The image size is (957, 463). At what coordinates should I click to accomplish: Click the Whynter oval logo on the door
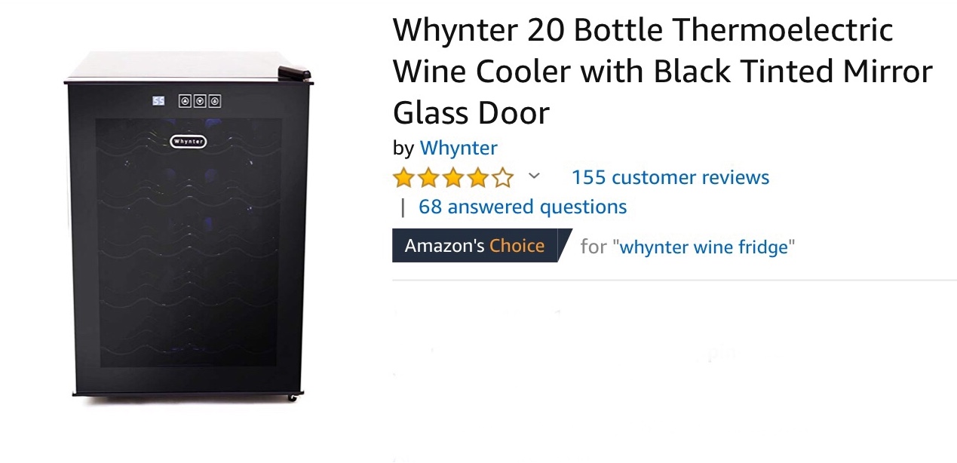coord(188,141)
